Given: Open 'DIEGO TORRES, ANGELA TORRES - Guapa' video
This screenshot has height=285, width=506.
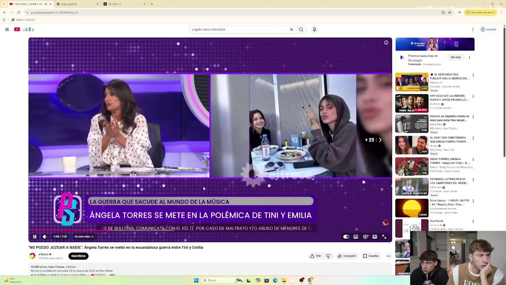Looking at the screenshot, I should (x=412, y=166).
